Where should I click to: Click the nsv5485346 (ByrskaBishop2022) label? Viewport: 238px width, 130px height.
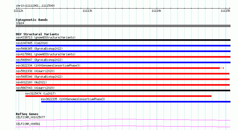coord(39,77)
